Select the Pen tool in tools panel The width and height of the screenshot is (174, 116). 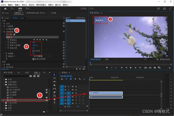coord(54,92)
